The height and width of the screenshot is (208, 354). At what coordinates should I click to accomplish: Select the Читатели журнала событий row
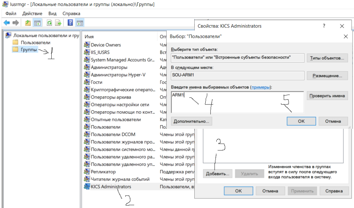coord(120,179)
